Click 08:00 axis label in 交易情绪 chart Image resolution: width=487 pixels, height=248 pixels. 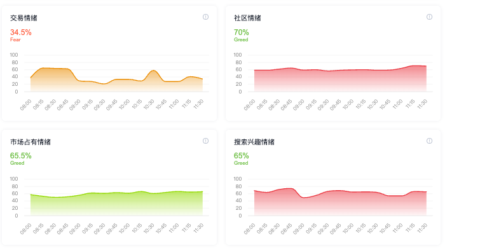click(x=26, y=104)
